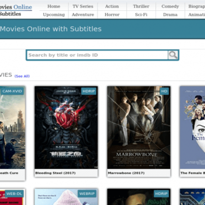Screen dimensions: 205x205
Task: Click the Marrowbone (2017) title
Action: 126,173
